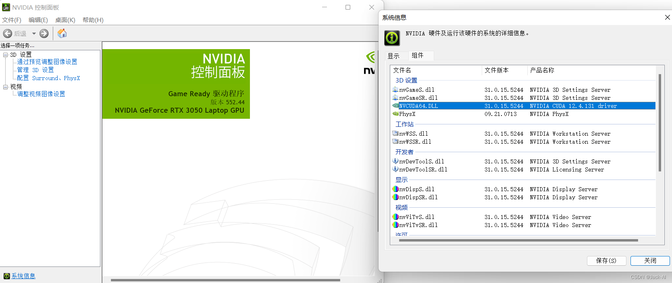Minimize the NVIDIA 控制面板 window

tap(325, 7)
